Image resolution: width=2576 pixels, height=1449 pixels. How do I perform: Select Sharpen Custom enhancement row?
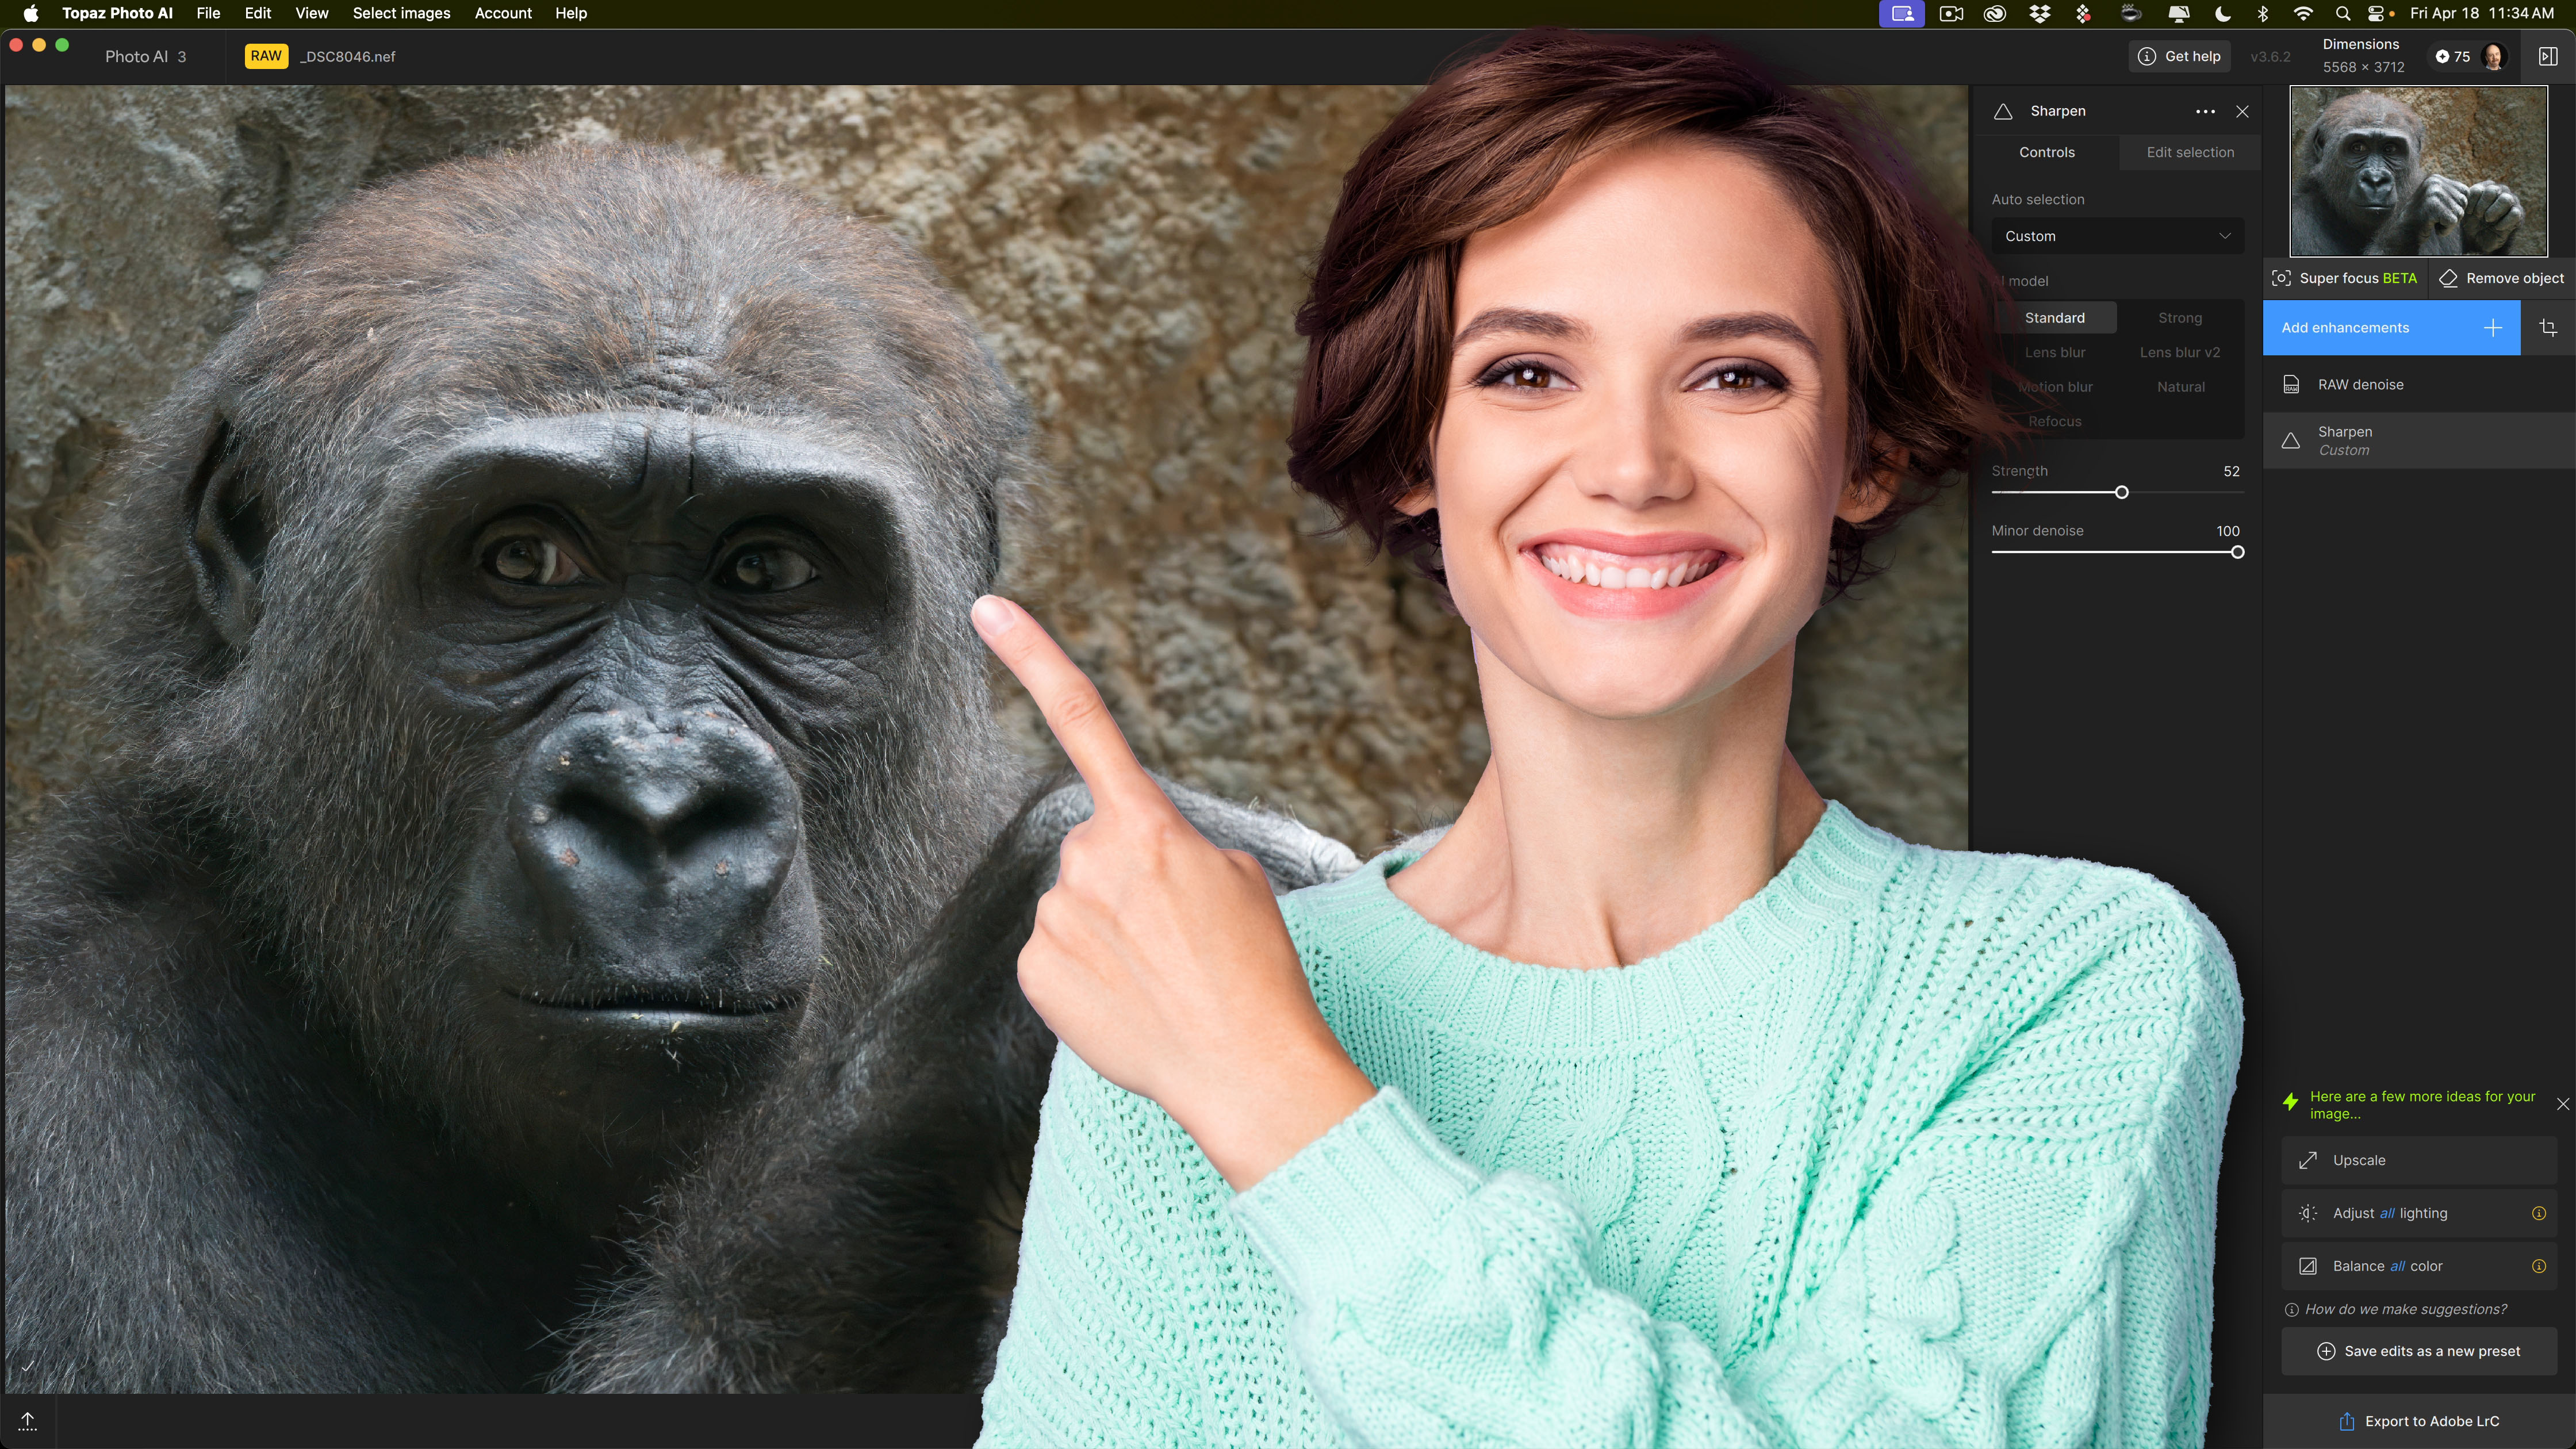pos(2419,440)
